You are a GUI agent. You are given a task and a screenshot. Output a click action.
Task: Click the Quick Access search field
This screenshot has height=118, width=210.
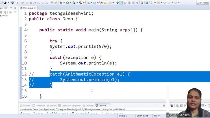[202, 3]
